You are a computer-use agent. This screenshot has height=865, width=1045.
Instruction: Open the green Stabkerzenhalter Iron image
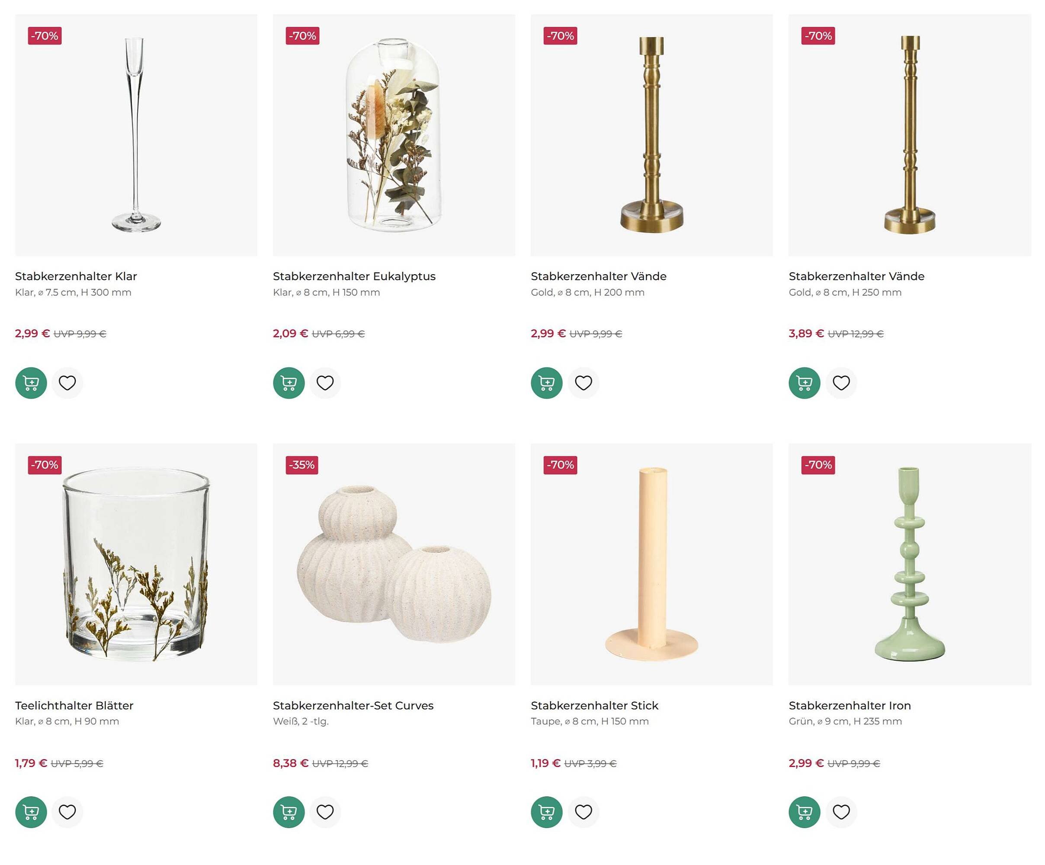(909, 564)
